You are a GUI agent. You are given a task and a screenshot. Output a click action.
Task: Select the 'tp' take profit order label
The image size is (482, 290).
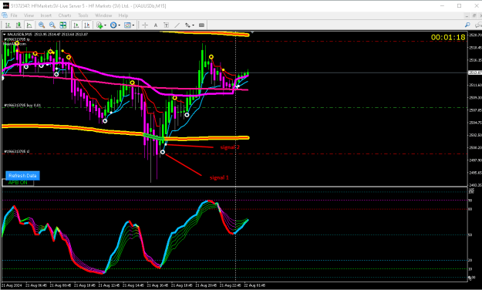17,39
